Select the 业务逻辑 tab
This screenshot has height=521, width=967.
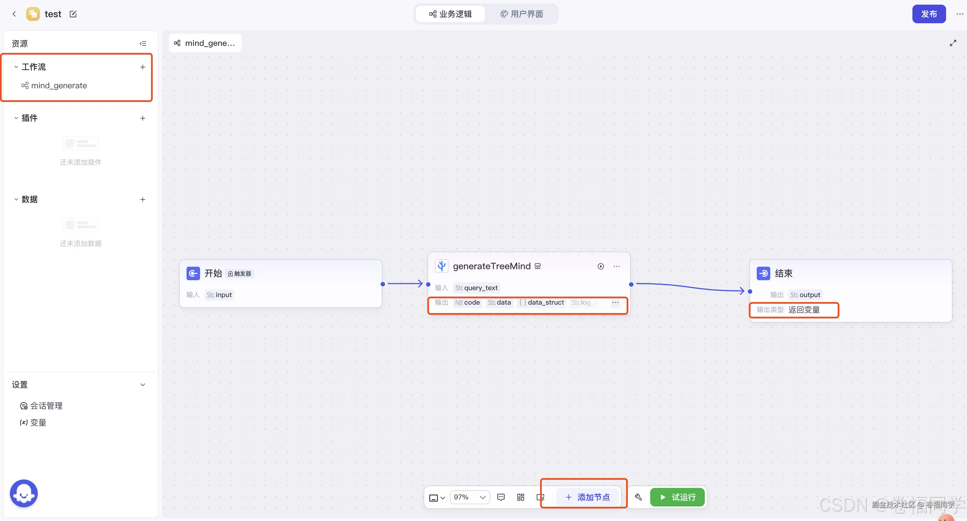click(450, 14)
